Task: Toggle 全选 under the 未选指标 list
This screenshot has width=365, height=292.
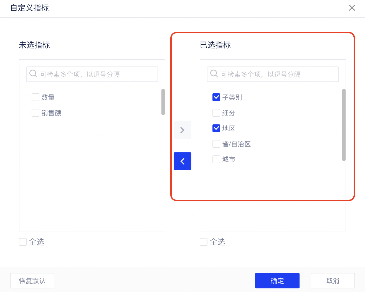Action: (x=23, y=242)
